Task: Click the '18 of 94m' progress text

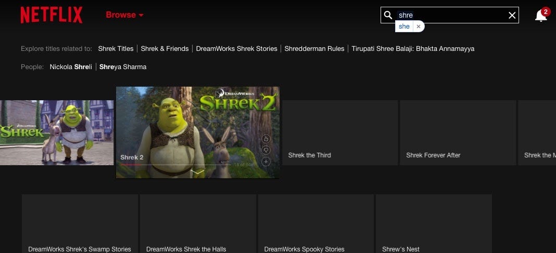Action: [x=245, y=165]
